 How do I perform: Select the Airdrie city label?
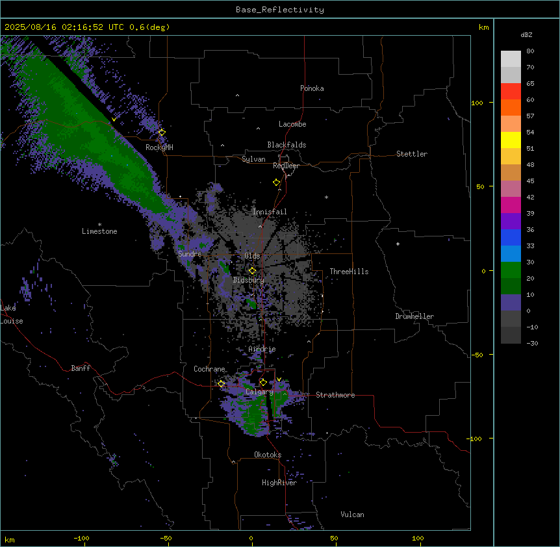point(262,349)
